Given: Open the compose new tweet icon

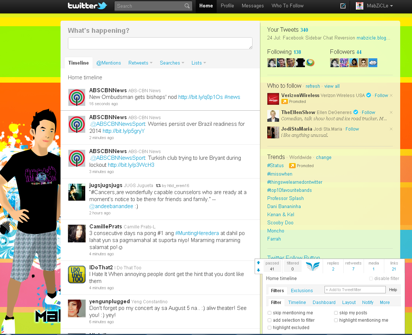Looking at the screenshot, I should [343, 6].
